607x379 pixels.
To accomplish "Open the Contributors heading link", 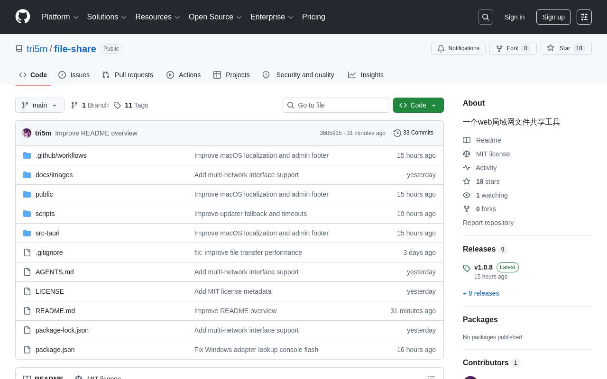I will tap(486, 363).
